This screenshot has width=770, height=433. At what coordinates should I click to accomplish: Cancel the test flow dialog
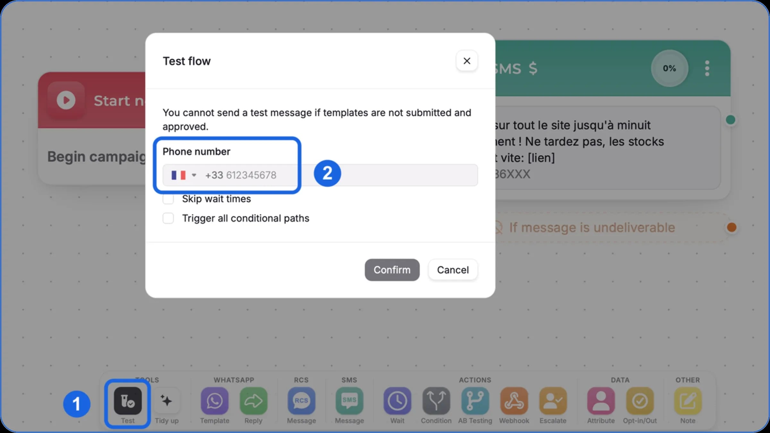[x=453, y=270]
